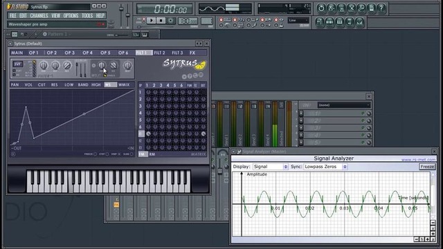Viewport: 443px width, 249px height.
Task: Show the step sequencer window icon
Action: pos(329,22)
